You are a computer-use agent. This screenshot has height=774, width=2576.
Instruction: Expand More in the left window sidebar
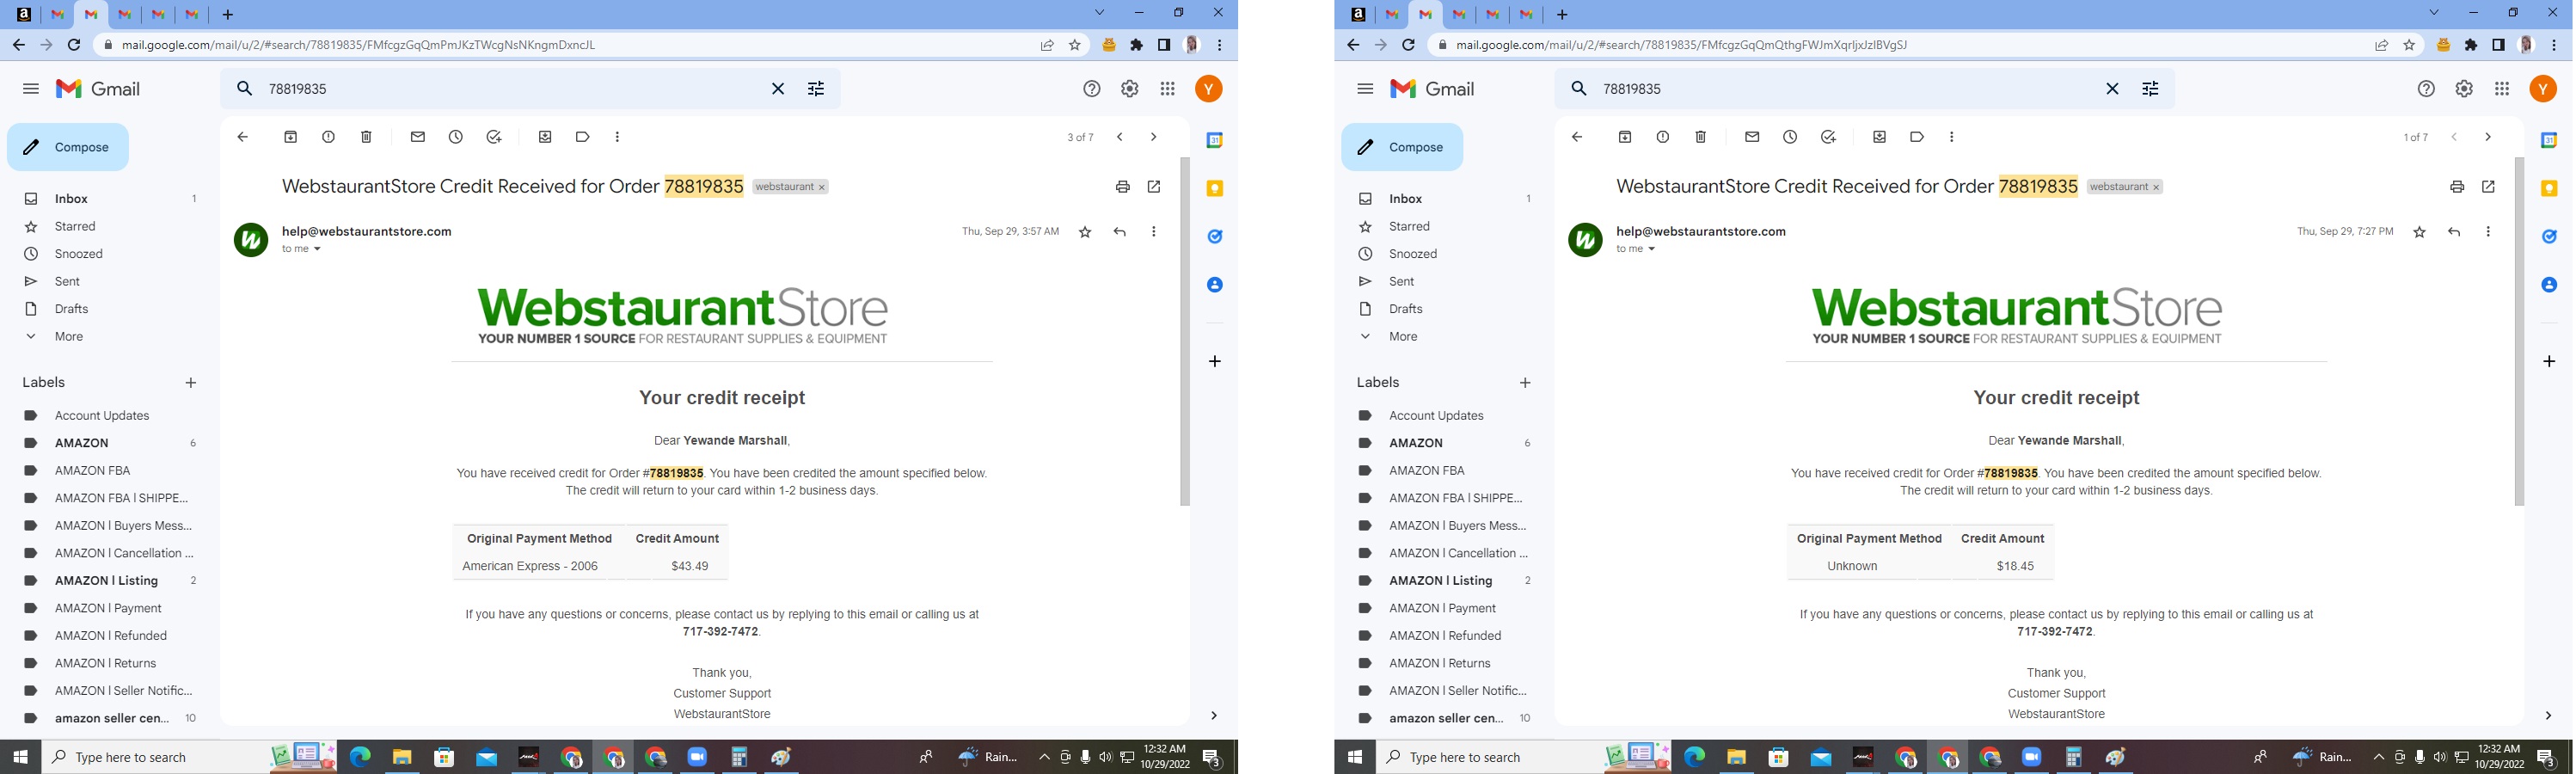(69, 337)
